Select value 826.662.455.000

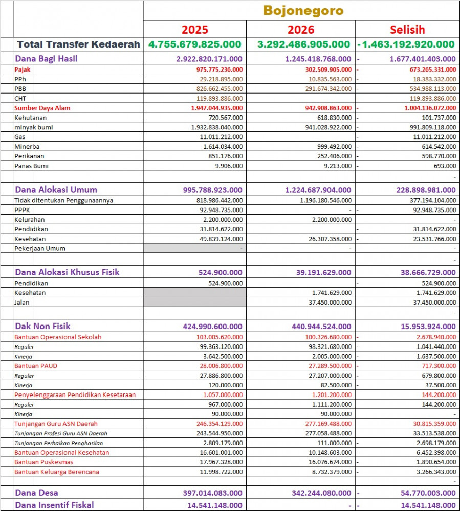click(x=220, y=89)
